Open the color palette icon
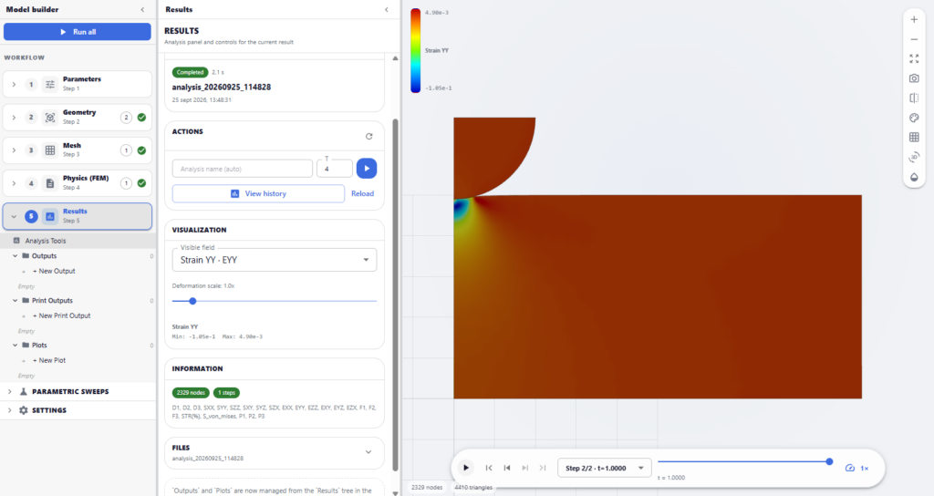 pyautogui.click(x=914, y=118)
